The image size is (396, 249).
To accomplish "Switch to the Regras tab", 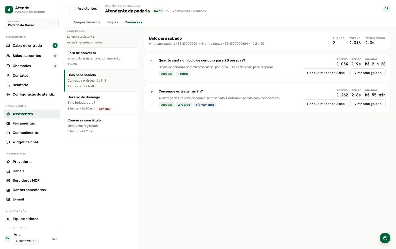I will [x=112, y=22].
